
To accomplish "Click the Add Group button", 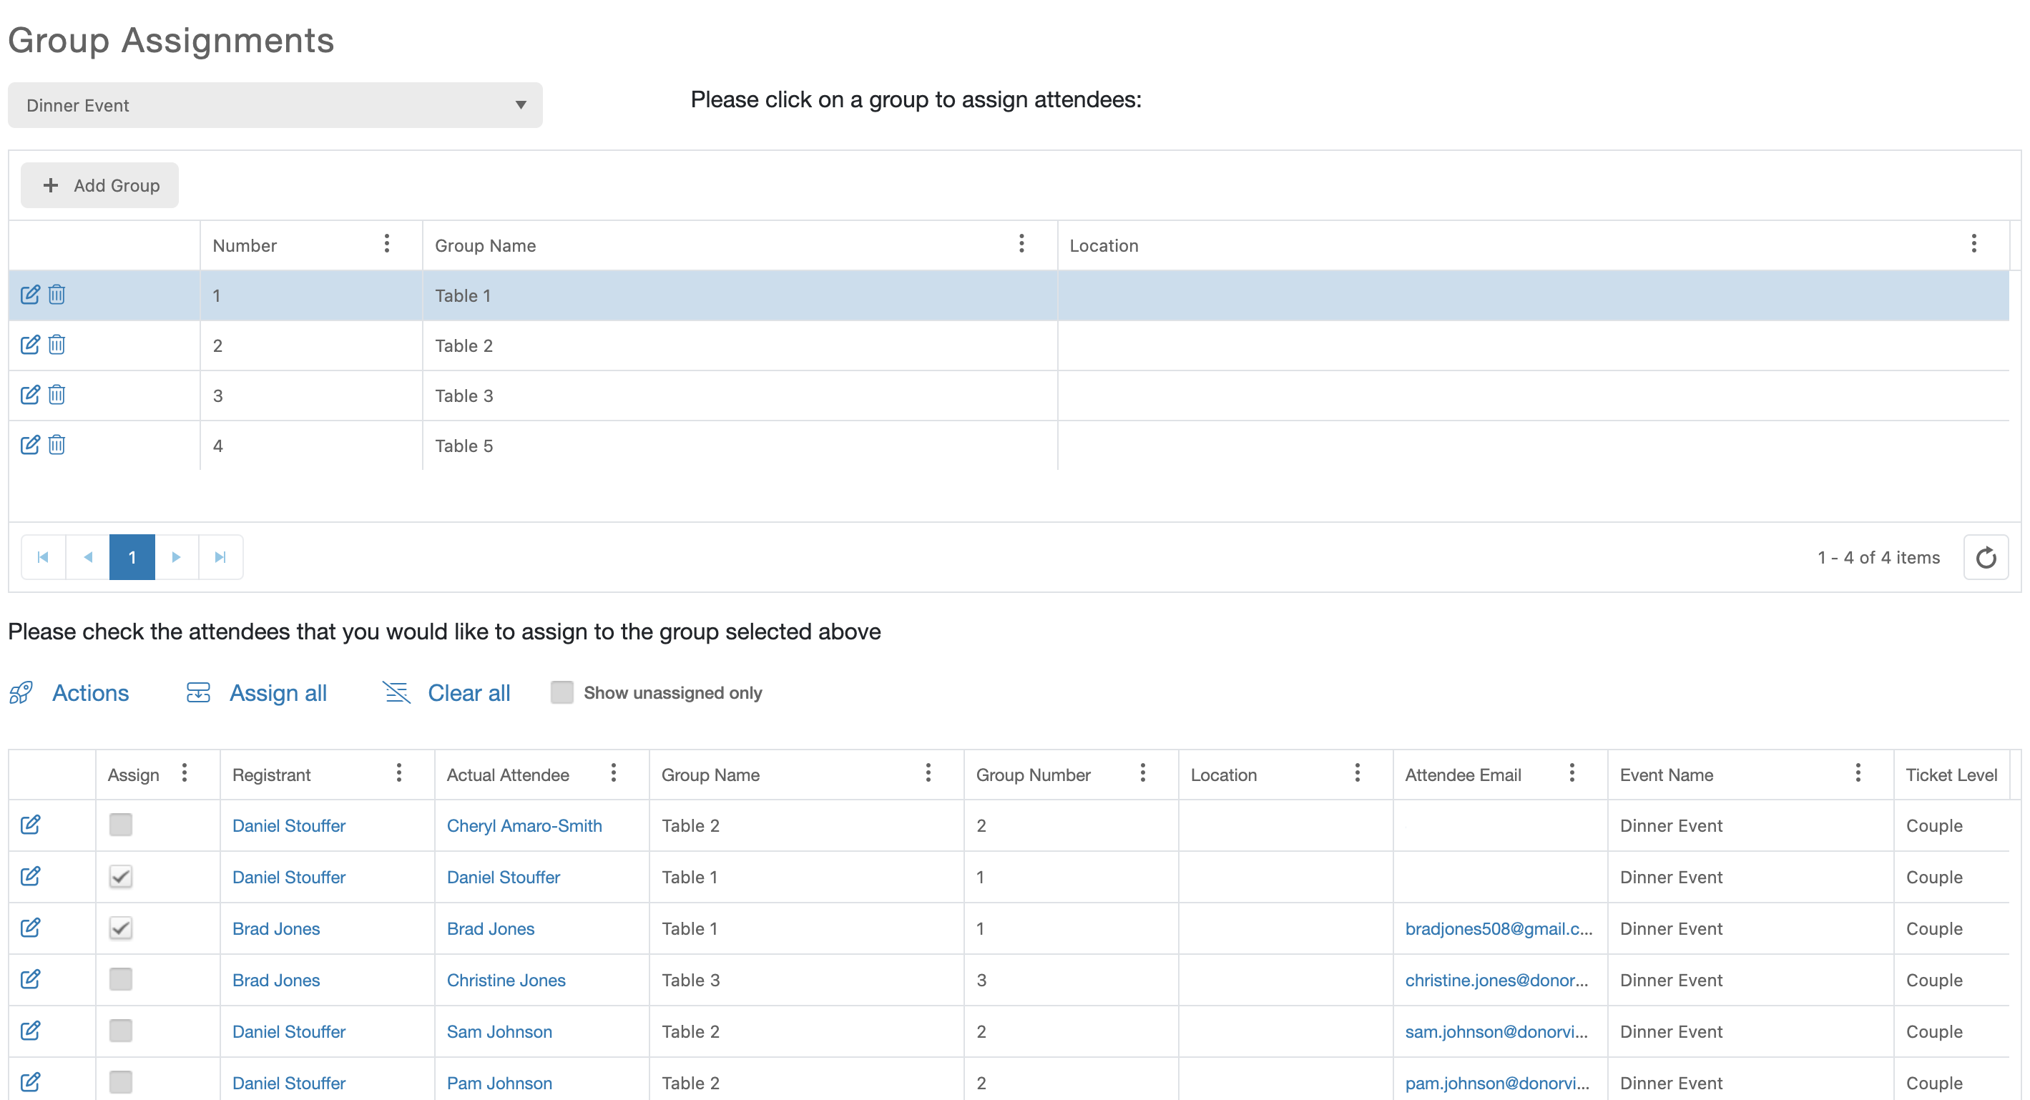I will 100,186.
